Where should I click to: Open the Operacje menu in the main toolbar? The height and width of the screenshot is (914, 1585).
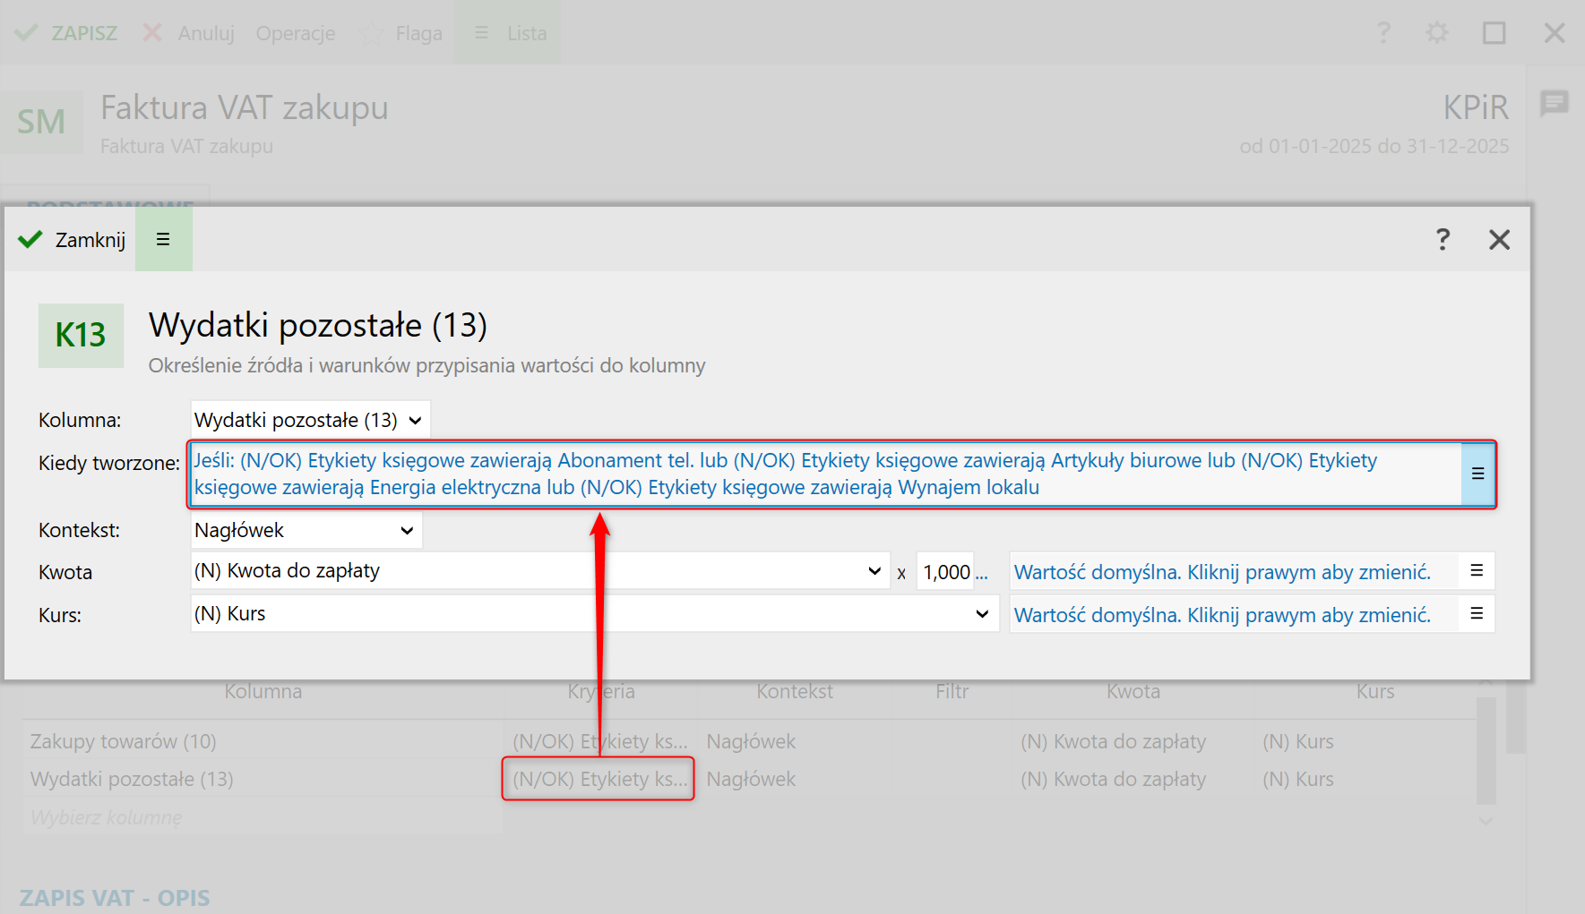coord(296,33)
